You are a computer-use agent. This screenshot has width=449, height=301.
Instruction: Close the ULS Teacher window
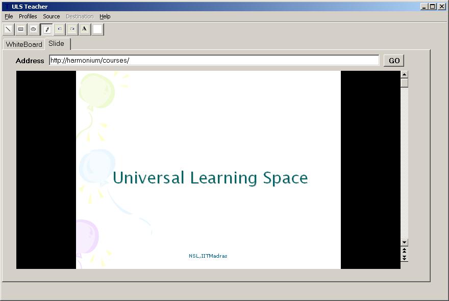pyautogui.click(x=441, y=7)
